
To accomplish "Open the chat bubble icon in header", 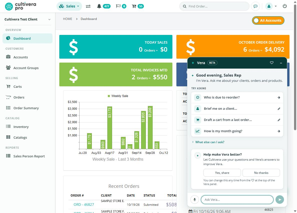I will [x=255, y=6].
